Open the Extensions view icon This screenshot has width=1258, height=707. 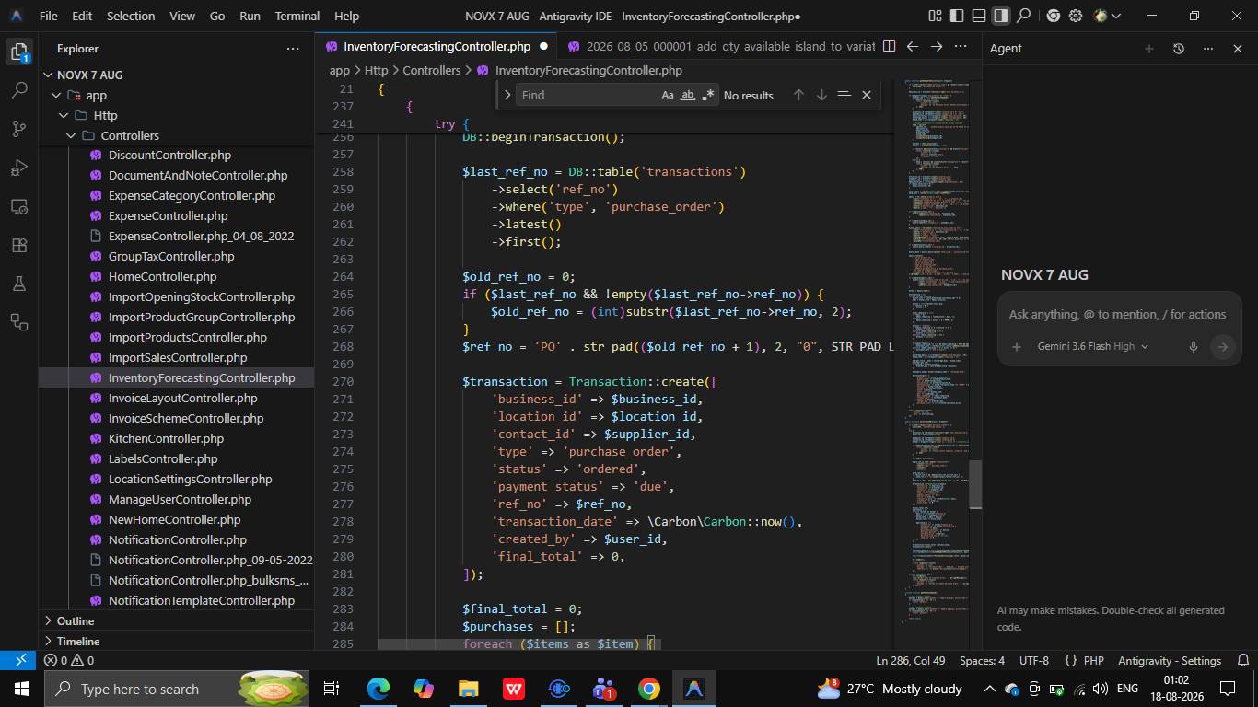pos(19,245)
